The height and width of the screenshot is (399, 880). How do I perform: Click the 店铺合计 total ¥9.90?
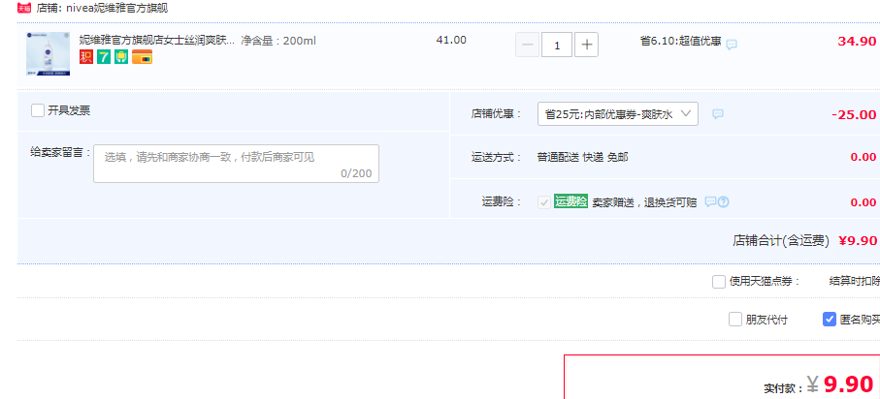click(858, 241)
